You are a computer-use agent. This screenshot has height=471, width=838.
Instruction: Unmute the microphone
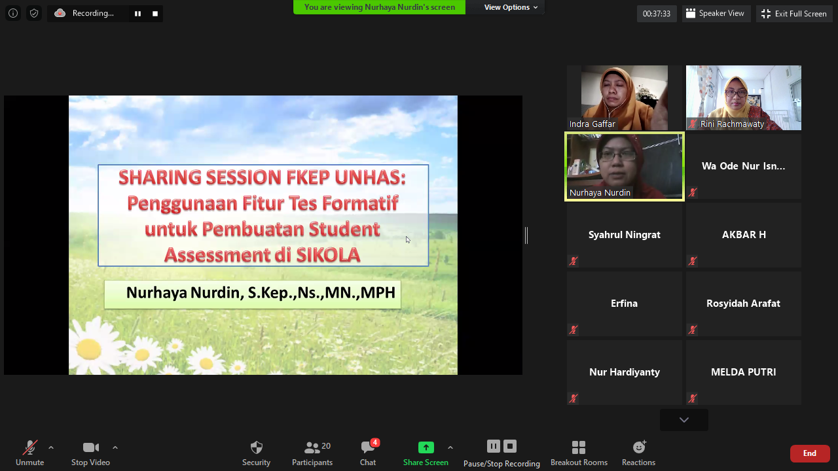(x=29, y=453)
